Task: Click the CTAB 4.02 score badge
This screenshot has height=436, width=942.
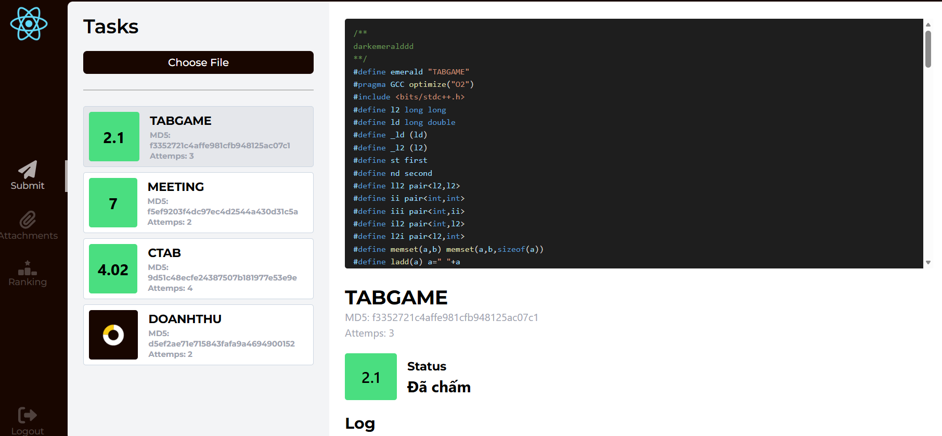Action: click(x=113, y=269)
